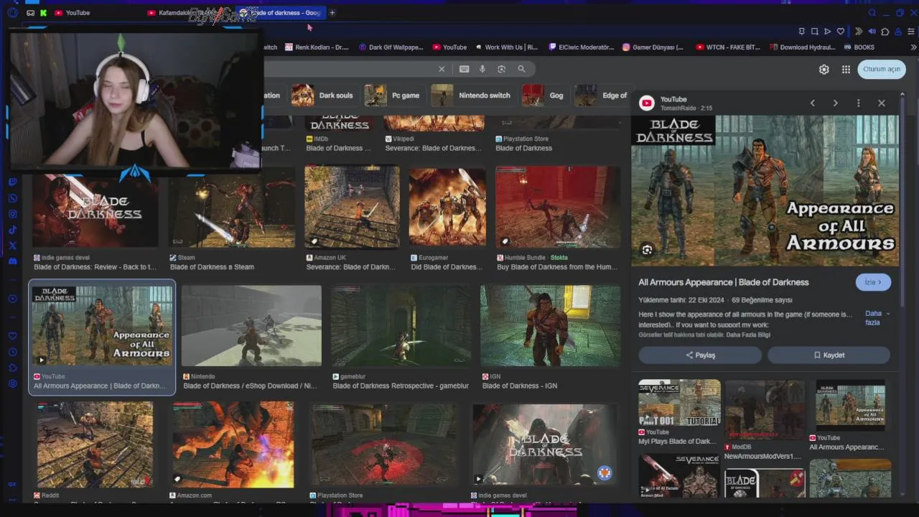Screen dimensions: 919x517
Task: Click the Google search magnifier button
Action: pyautogui.click(x=521, y=69)
